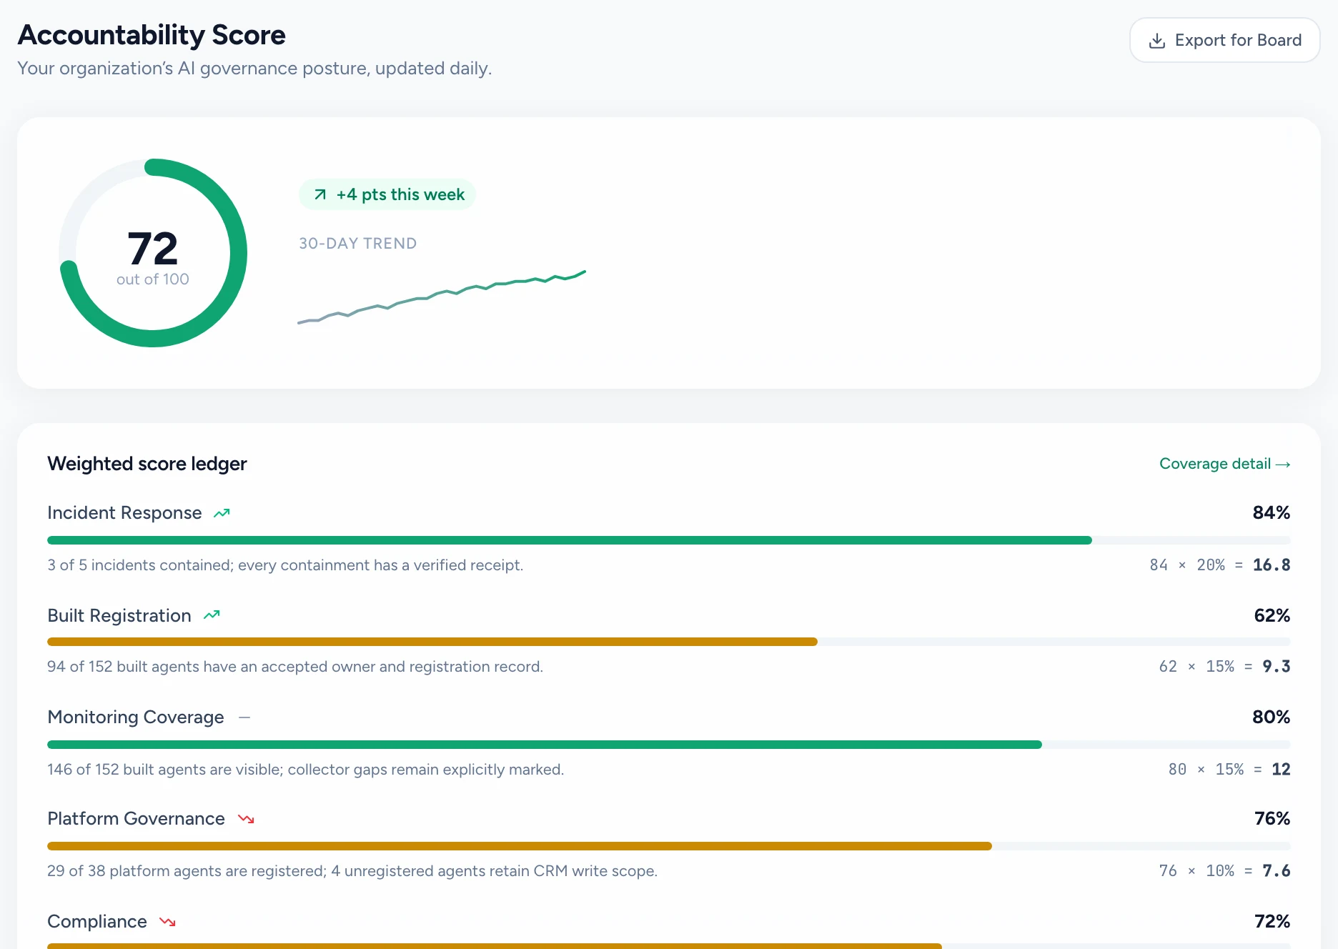Click the Compliance trending-down icon

click(x=167, y=922)
